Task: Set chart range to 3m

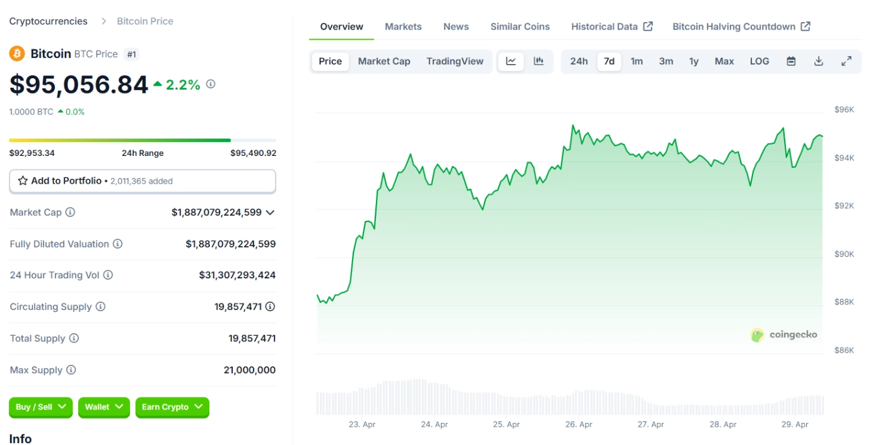Action: pos(666,61)
